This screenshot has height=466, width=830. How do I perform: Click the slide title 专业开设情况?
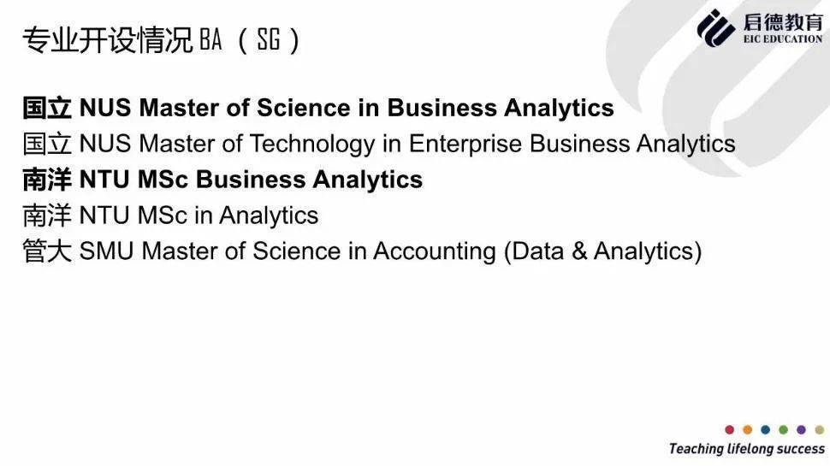coord(107,41)
